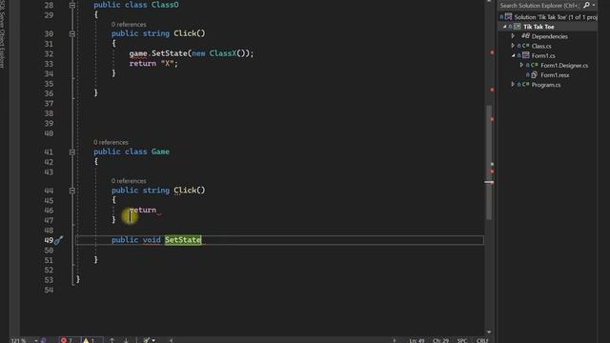Click the resource file icon of Form1.resx

535,74
